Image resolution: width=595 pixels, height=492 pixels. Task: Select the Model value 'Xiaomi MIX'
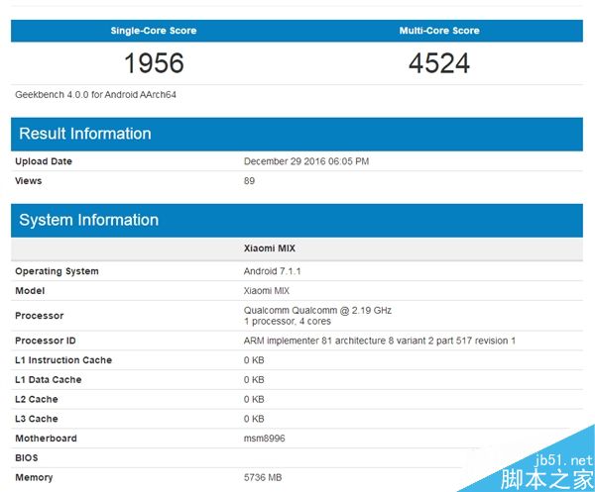[267, 291]
